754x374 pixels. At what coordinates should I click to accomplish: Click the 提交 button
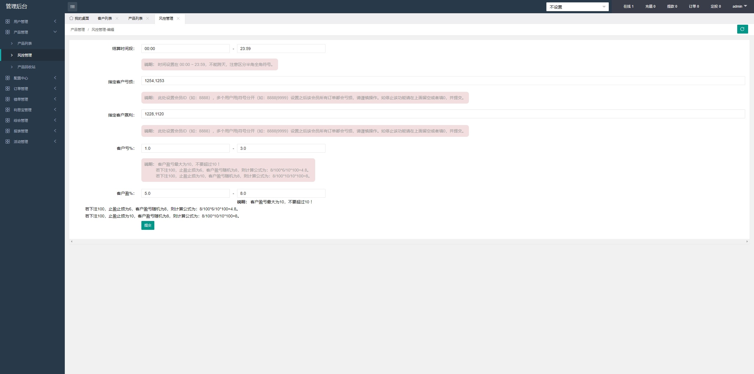click(148, 225)
